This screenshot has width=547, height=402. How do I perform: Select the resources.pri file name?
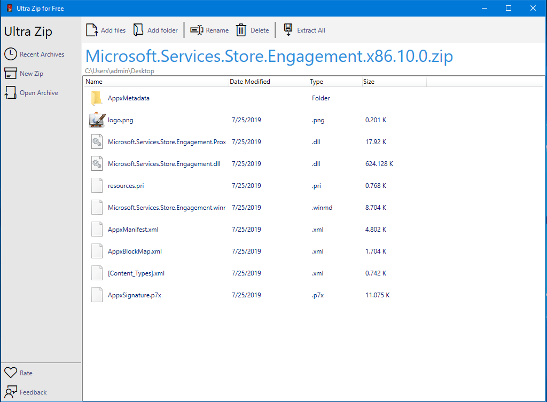pyautogui.click(x=126, y=186)
